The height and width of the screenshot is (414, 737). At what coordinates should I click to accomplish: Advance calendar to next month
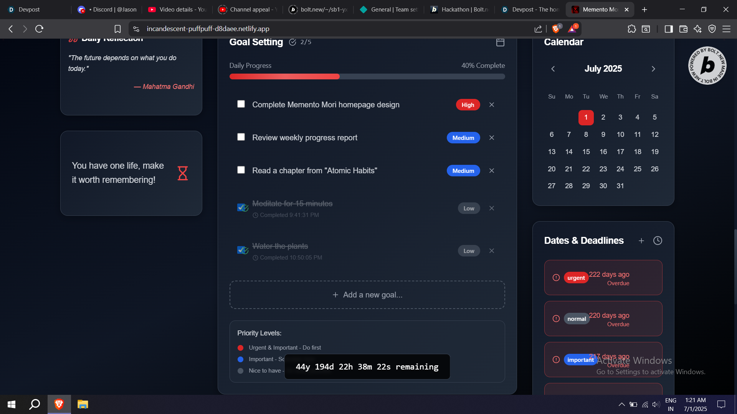[653, 69]
